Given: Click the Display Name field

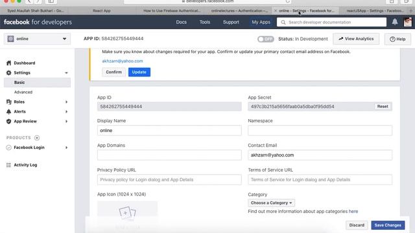Looking at the screenshot, I should point(169,131).
